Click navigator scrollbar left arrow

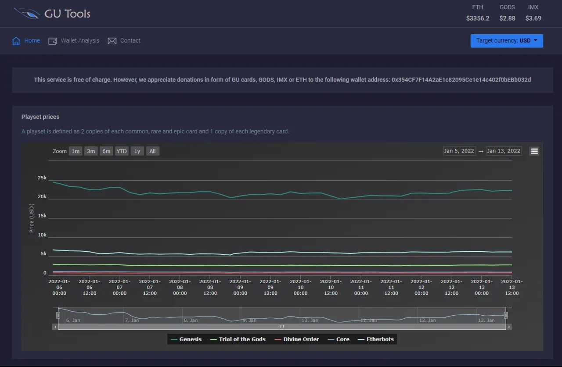pos(55,327)
